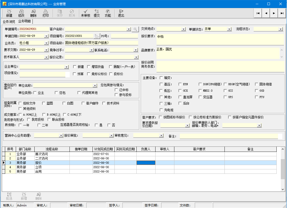Open the 交货地点 dropdown
Screen dimensions: 287x208
pos(184,29)
